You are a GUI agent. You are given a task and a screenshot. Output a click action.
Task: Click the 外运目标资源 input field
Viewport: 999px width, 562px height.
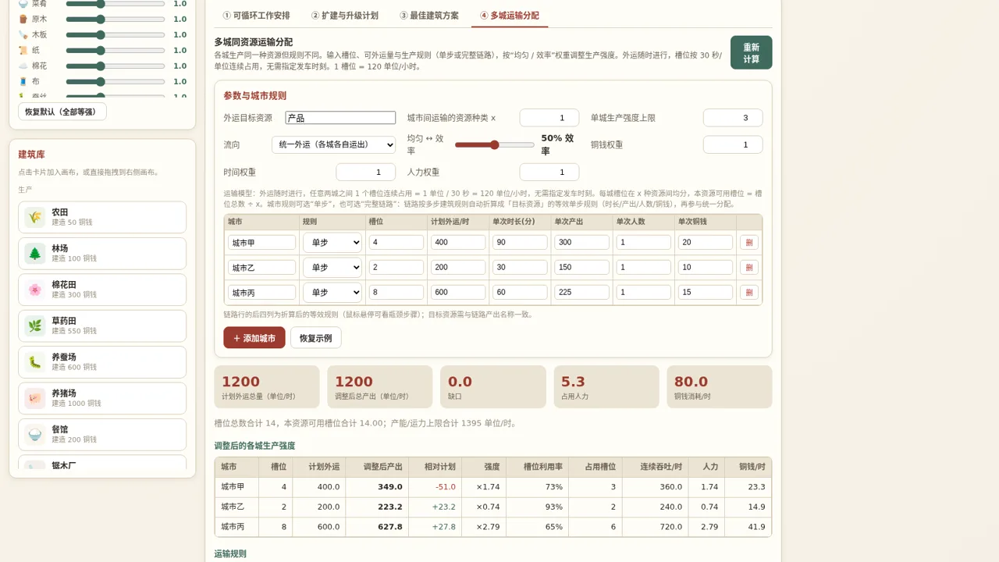pos(340,118)
